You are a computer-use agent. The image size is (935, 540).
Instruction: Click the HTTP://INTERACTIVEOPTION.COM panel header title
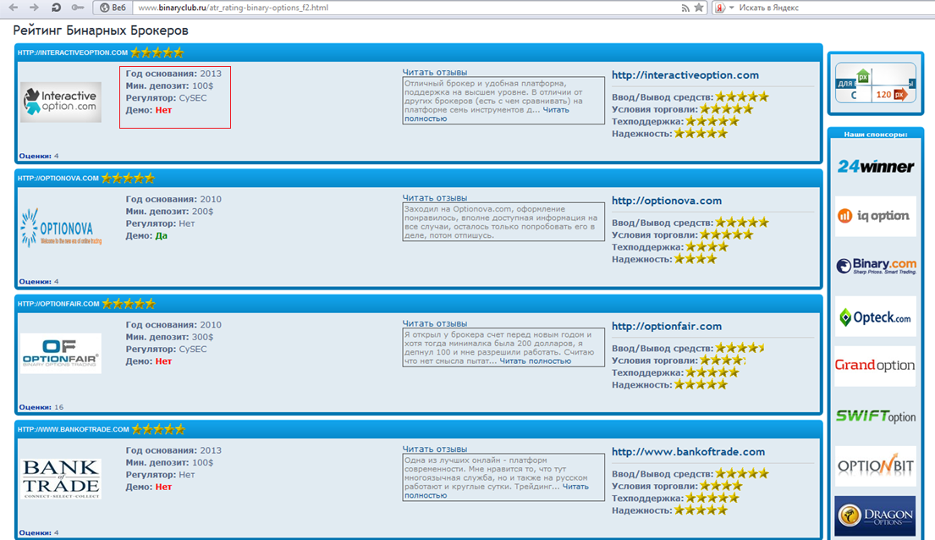point(72,52)
